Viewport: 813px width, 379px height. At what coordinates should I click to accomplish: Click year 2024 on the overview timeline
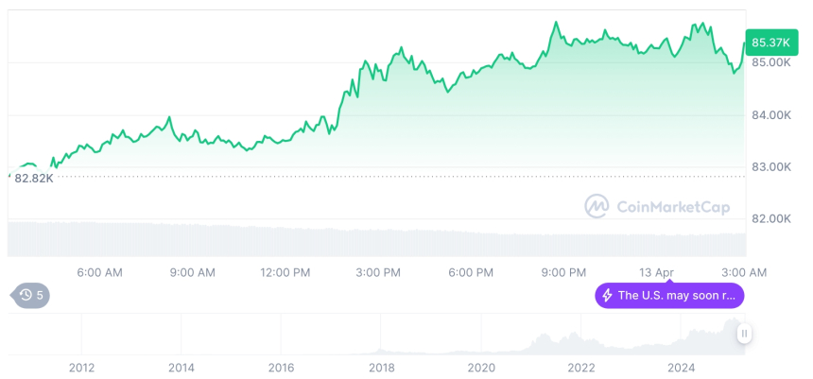pos(681,367)
